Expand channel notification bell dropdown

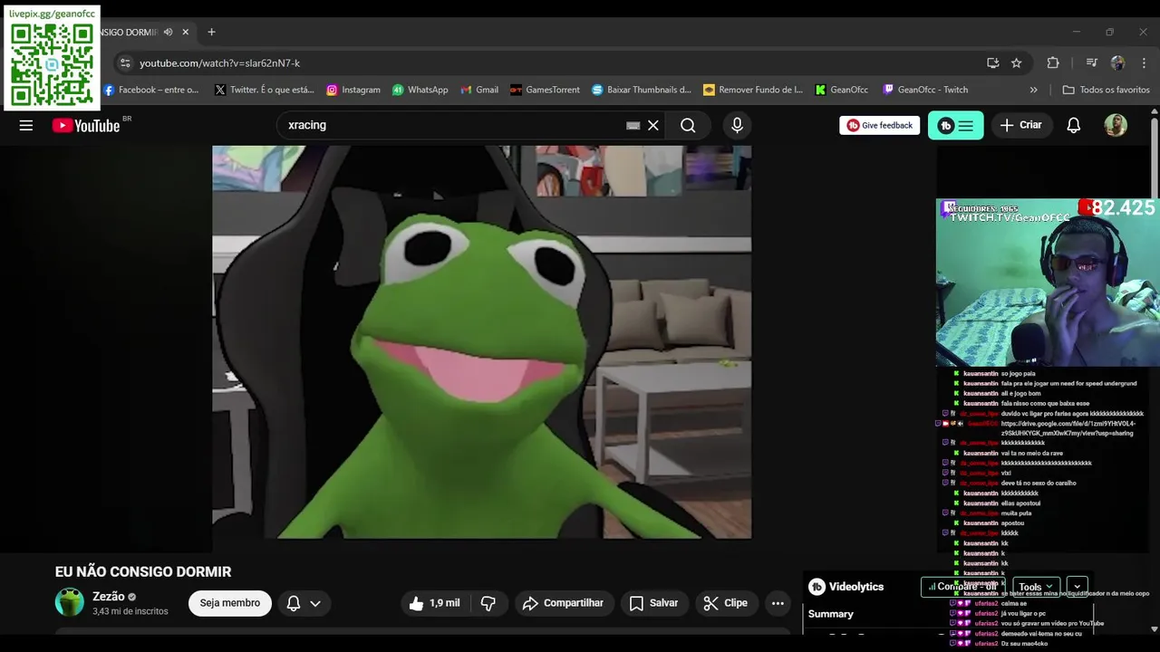point(304,603)
